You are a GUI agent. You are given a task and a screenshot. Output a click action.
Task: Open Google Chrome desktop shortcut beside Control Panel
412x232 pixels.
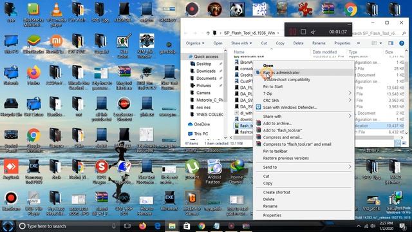[33, 140]
